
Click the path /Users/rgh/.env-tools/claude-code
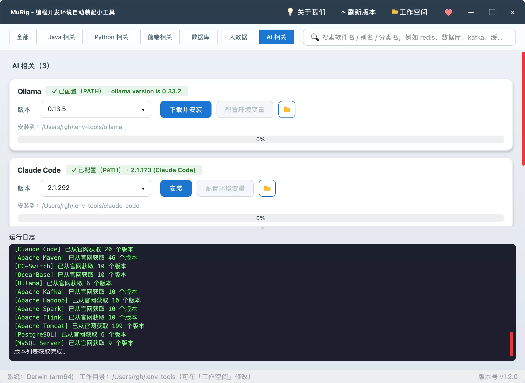pyautogui.click(x=90, y=206)
